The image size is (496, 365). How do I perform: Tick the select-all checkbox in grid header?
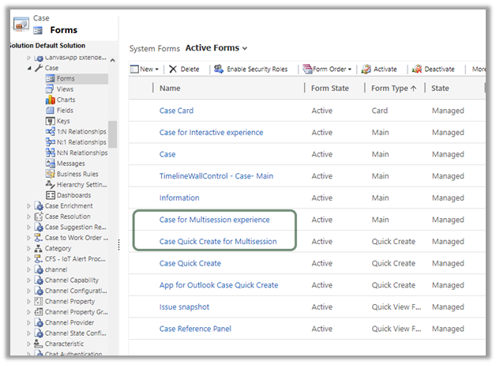(140, 88)
